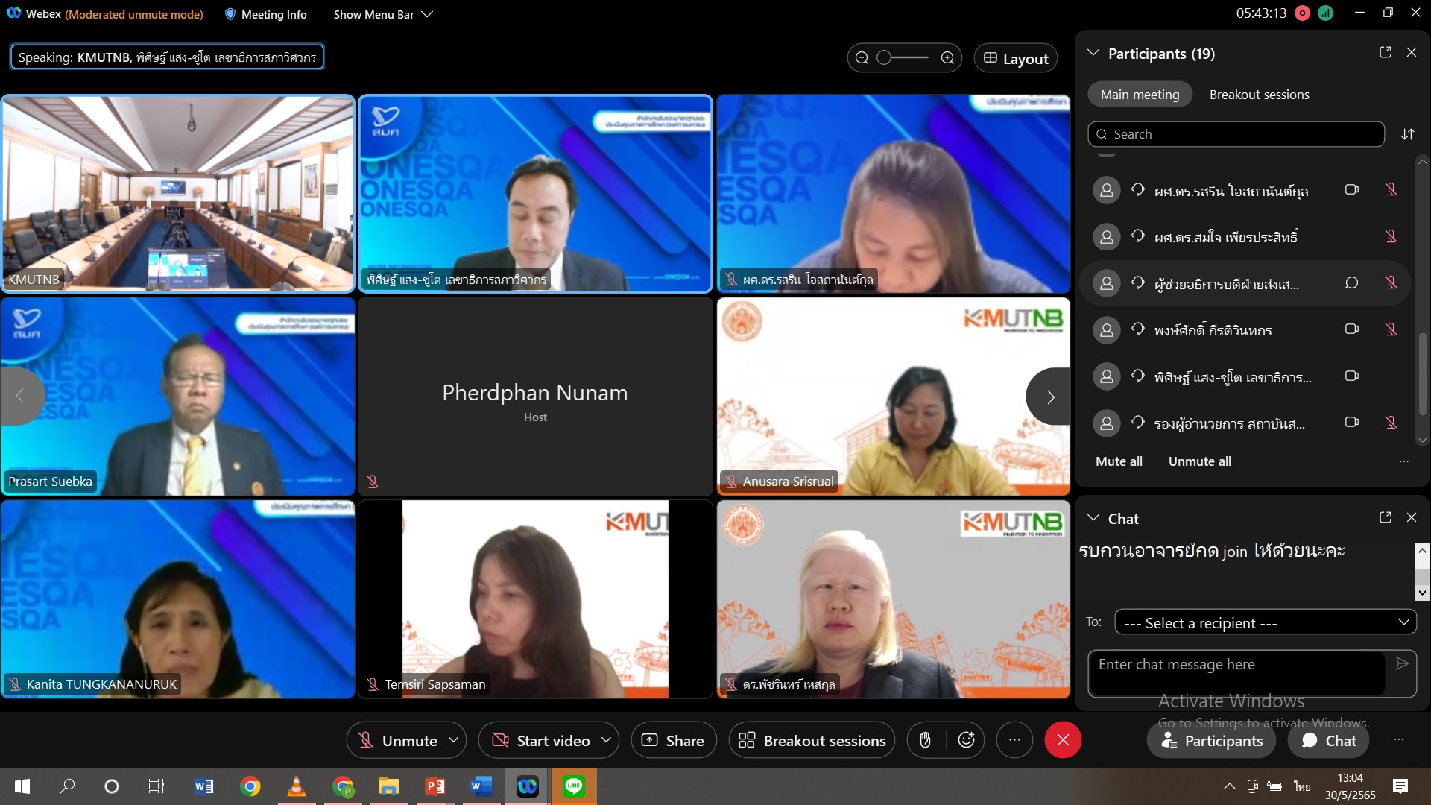
Task: Click the raise hand icon
Action: (x=925, y=740)
